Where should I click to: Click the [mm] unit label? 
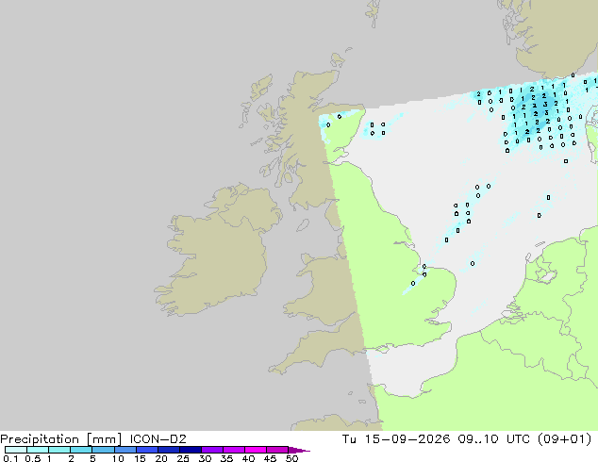coord(104,439)
